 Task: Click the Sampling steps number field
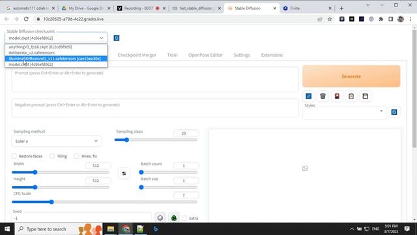pyautogui.click(x=186, y=133)
